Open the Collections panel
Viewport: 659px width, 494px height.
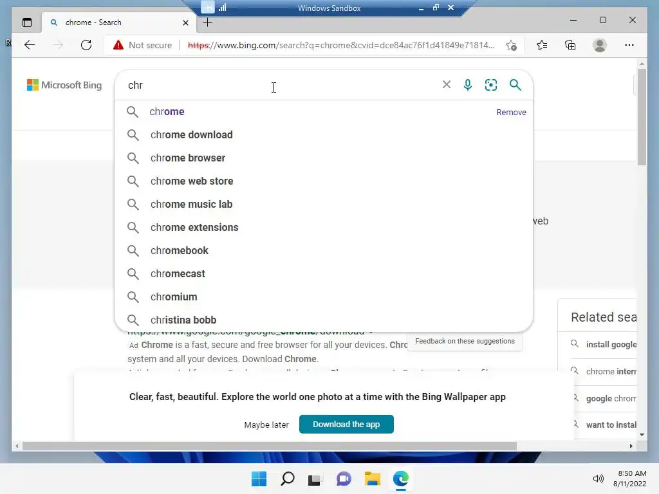pyautogui.click(x=570, y=45)
